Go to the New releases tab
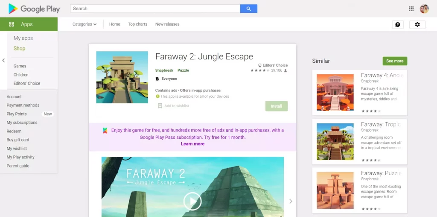Viewport: 437px width, 217px height. point(167,24)
